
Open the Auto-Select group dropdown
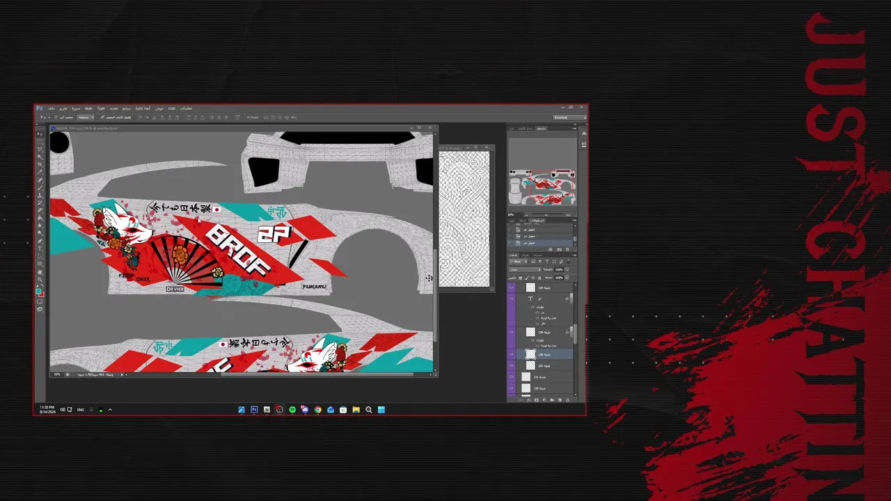coord(86,117)
